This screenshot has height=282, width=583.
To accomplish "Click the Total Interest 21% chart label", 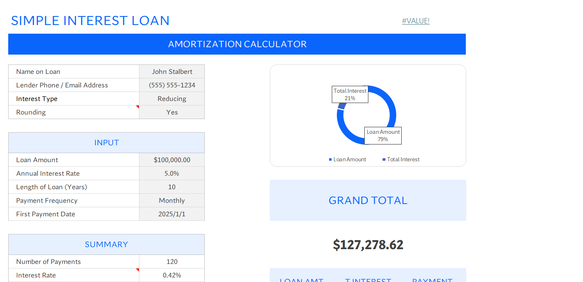I will click(350, 94).
